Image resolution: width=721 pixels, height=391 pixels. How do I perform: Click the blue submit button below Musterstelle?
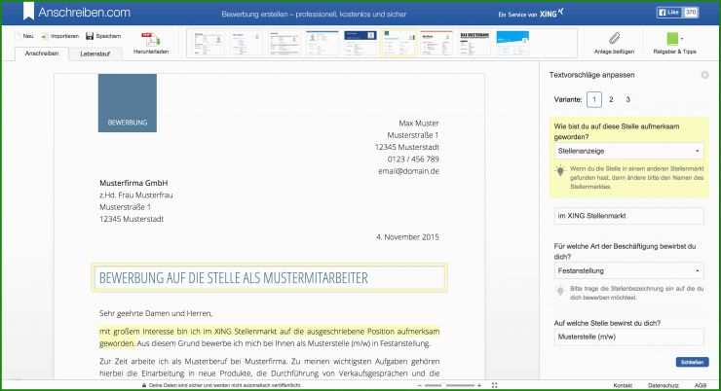(692, 362)
